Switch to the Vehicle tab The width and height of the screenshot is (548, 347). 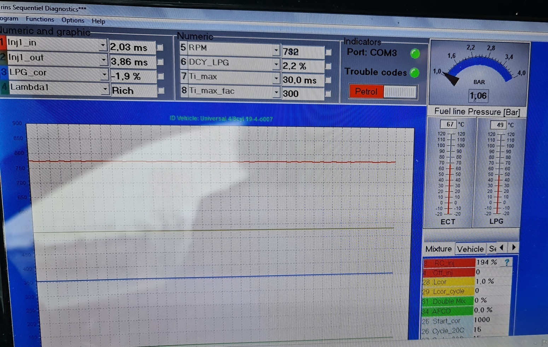click(x=470, y=249)
